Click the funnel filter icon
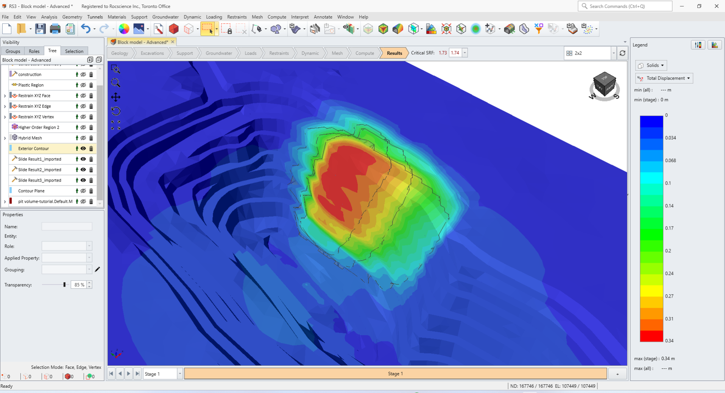 (538, 29)
